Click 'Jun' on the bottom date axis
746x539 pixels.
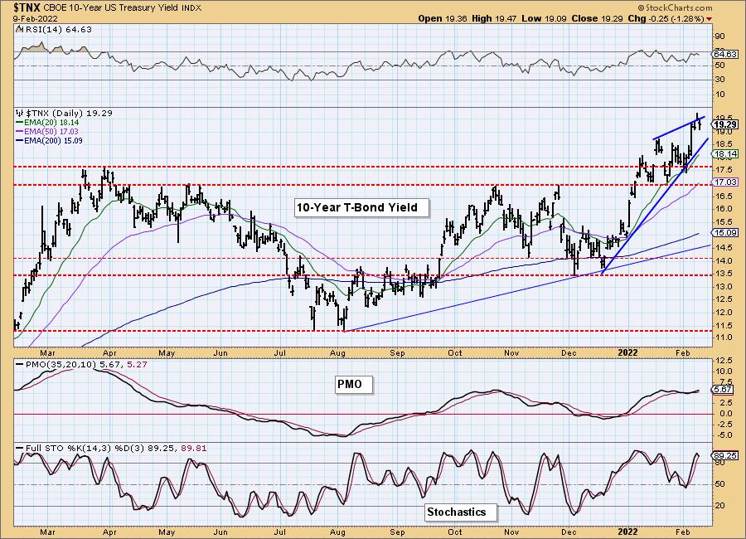click(220, 532)
